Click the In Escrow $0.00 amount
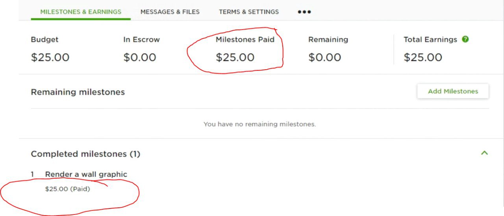Screen dimensions: 504x216 (140, 57)
